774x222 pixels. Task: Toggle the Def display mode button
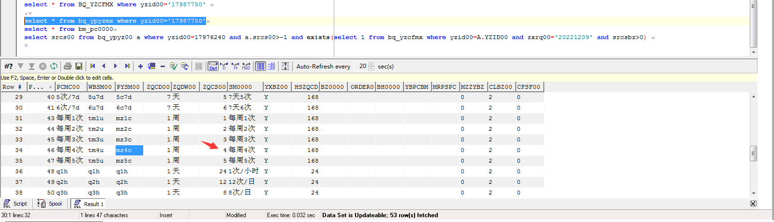tap(213, 66)
